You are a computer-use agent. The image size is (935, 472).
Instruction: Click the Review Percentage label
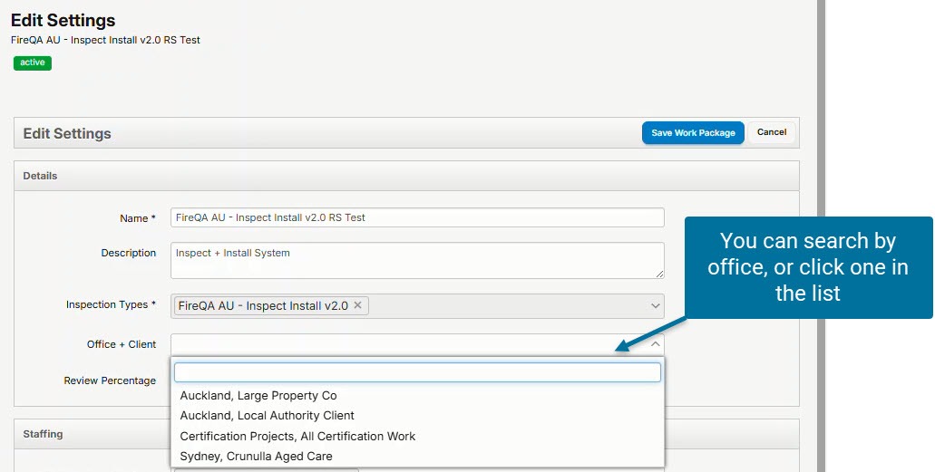click(110, 380)
